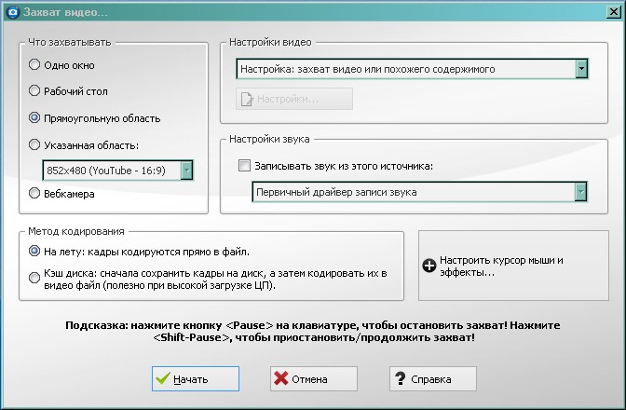This screenshot has height=410, width=626.
Task: Enable "Записывать звук из этого источника" checkbox
Action: pyautogui.click(x=244, y=165)
